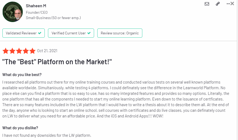Close the review with the X icon
This screenshot has width=238, height=140.
pos(232,3)
